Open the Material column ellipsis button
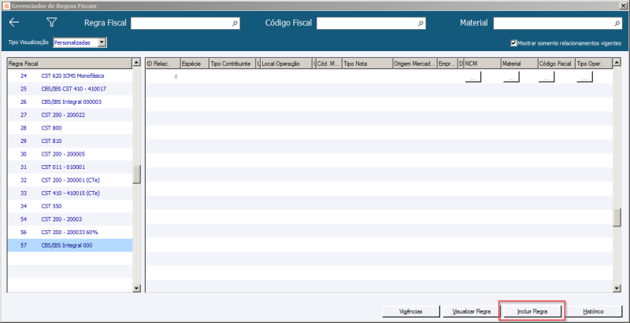 pyautogui.click(x=511, y=77)
